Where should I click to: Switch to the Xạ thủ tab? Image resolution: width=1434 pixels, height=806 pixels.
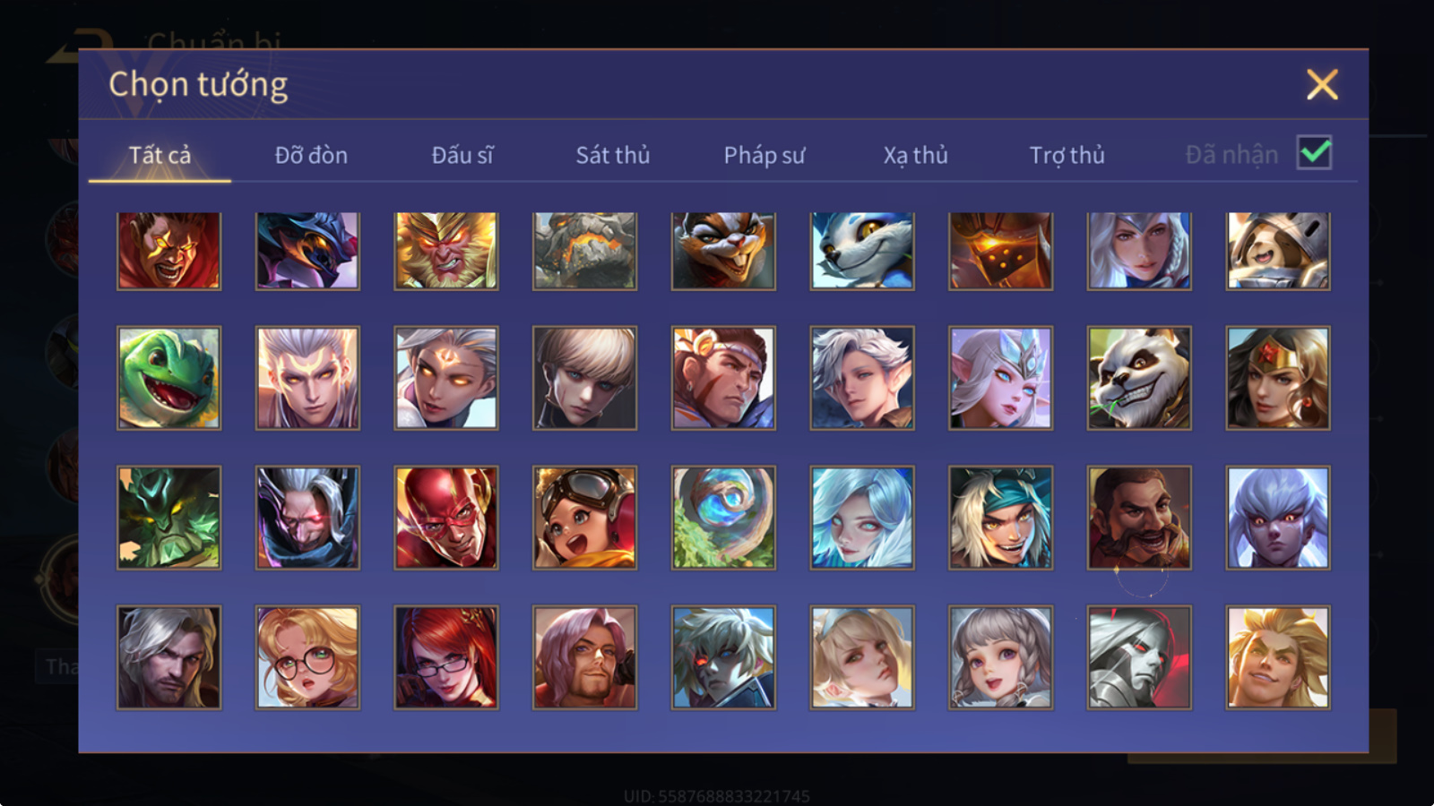pos(915,155)
